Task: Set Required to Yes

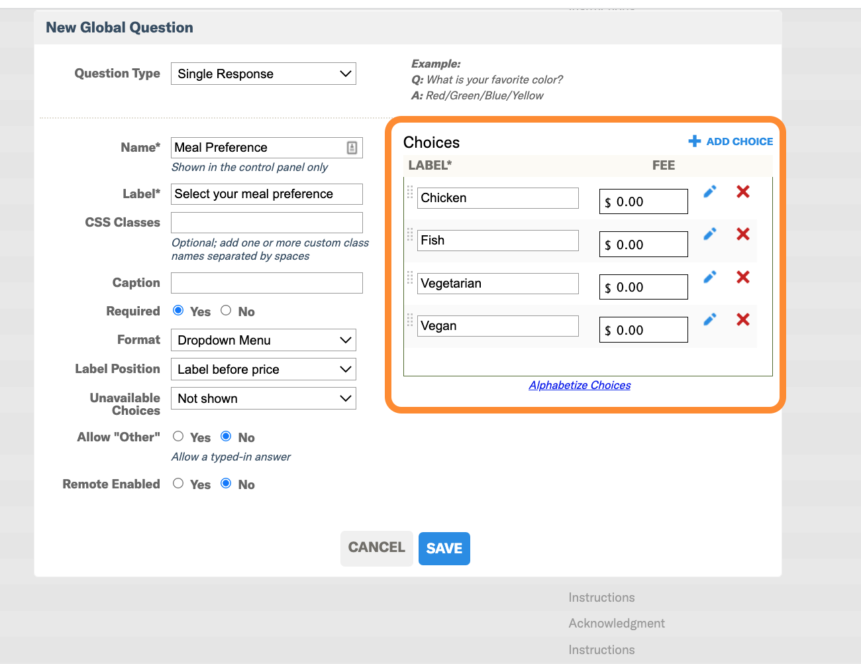Action: point(178,310)
